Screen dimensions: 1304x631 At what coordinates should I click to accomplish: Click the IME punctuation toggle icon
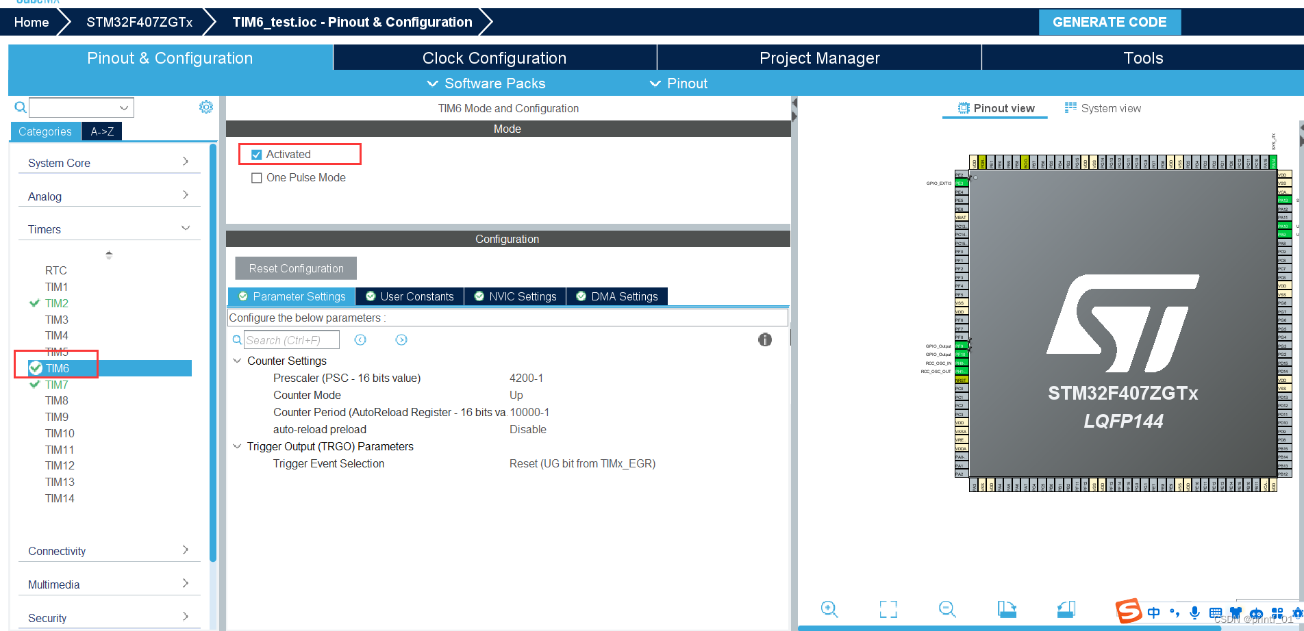[x=1175, y=613]
